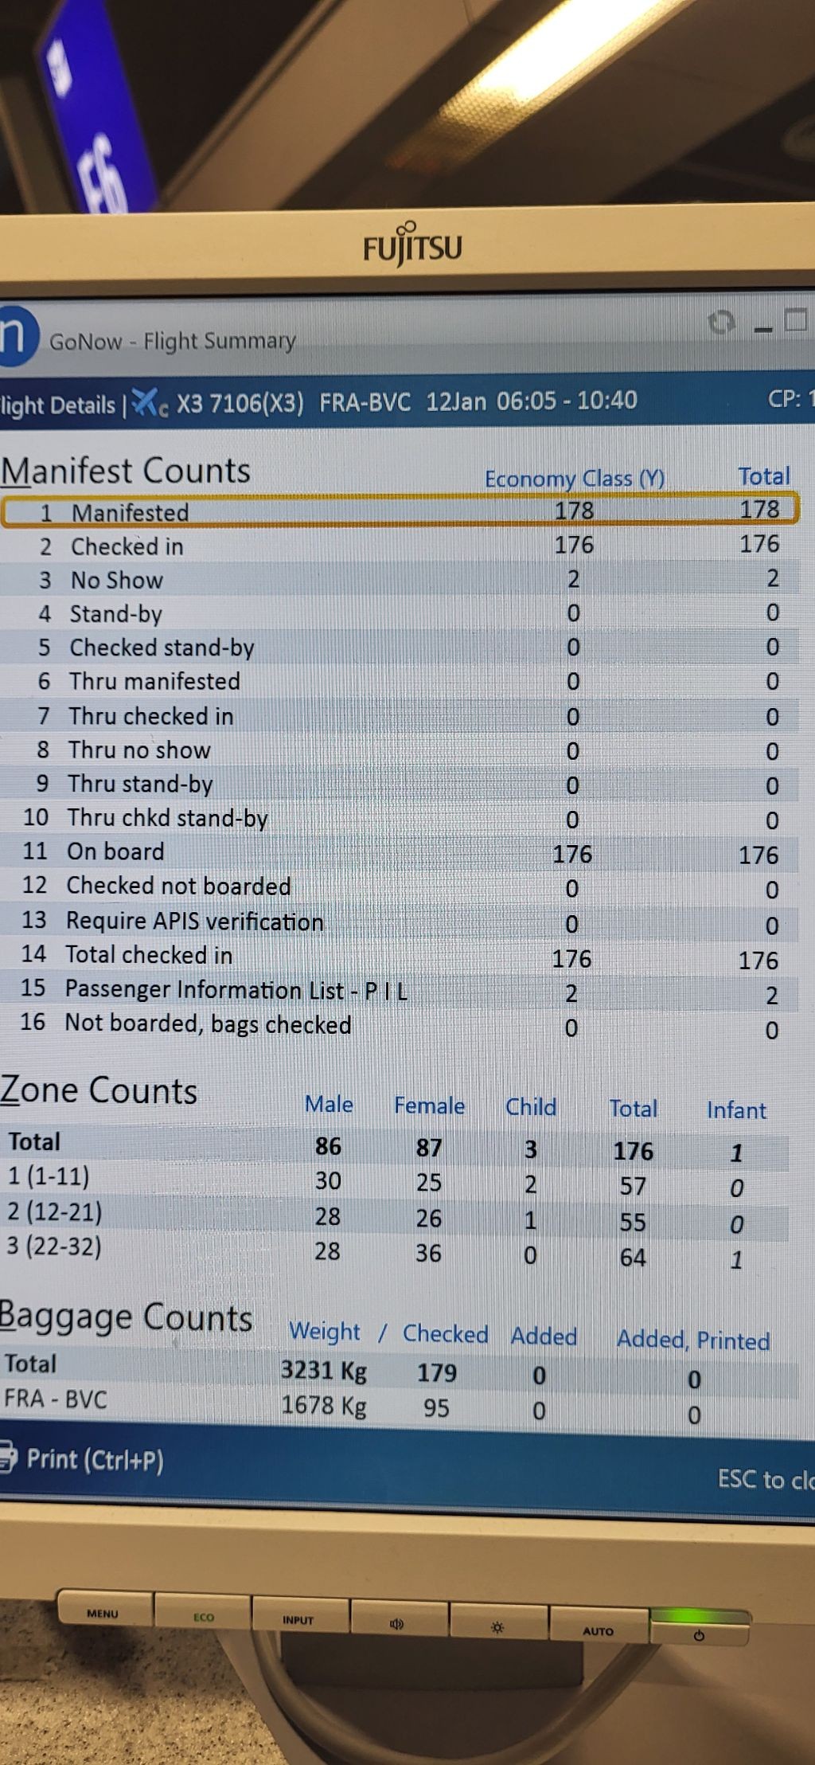The image size is (815, 1765).
Task: Click the Added, Printed baggage column header
Action: coord(693,1340)
